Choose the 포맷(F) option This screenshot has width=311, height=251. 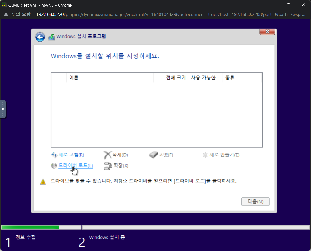click(x=166, y=155)
